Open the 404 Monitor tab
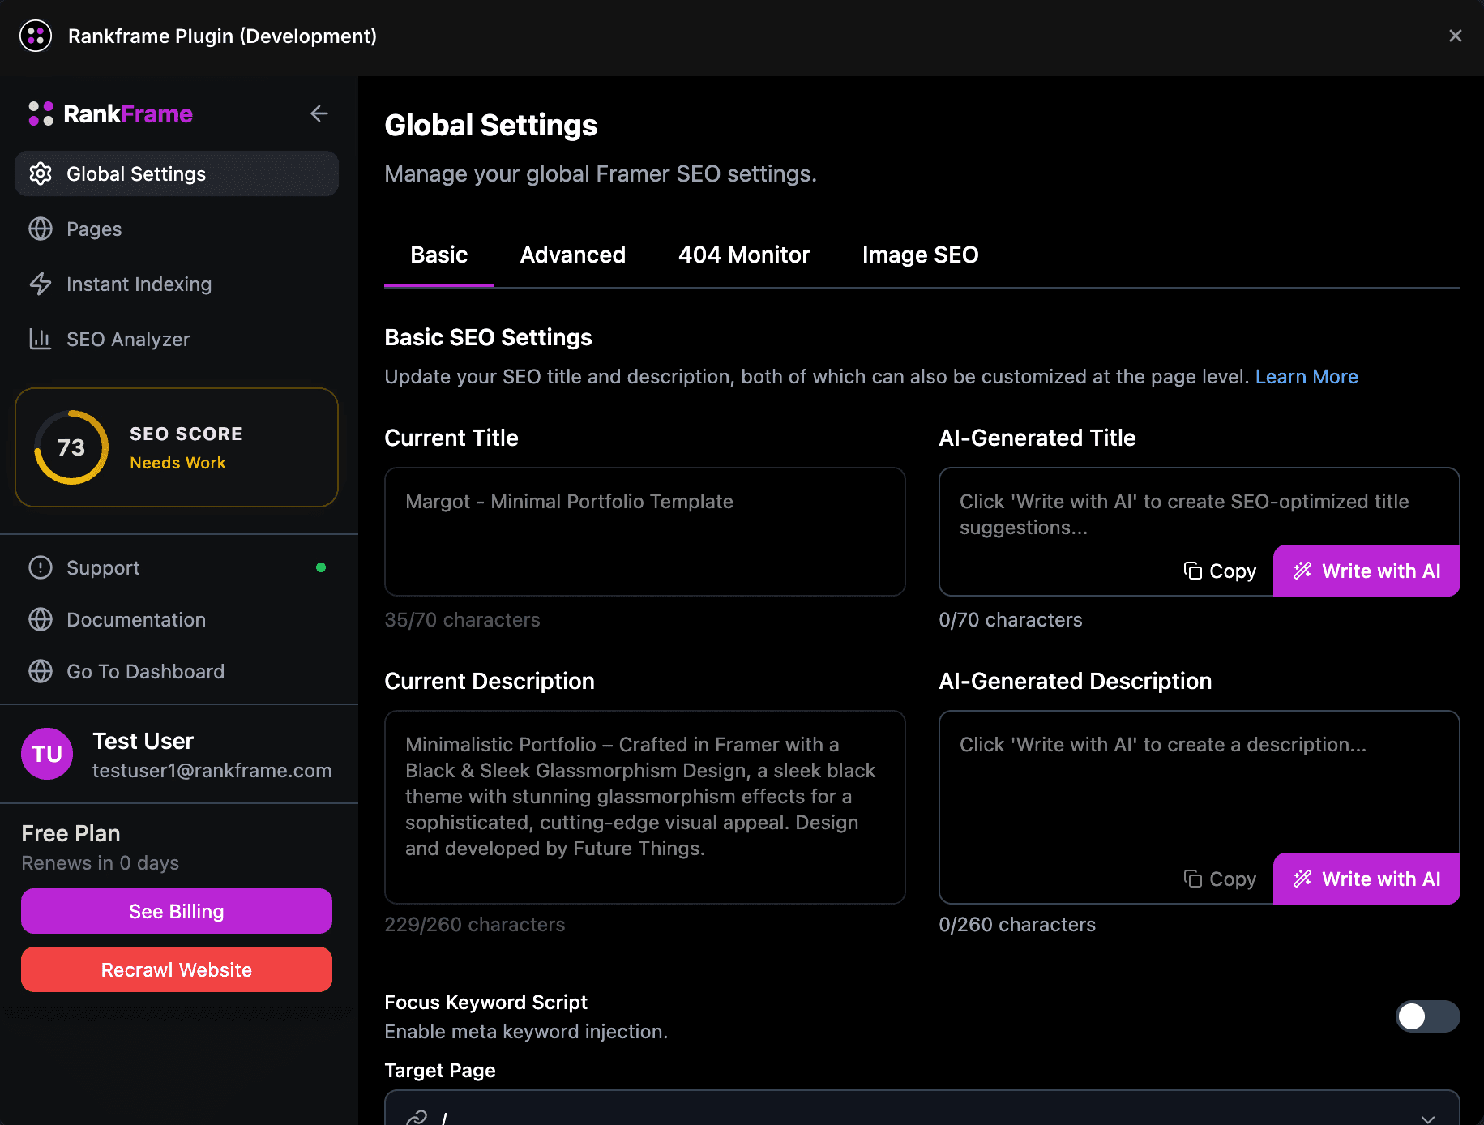The height and width of the screenshot is (1125, 1484). point(743,255)
